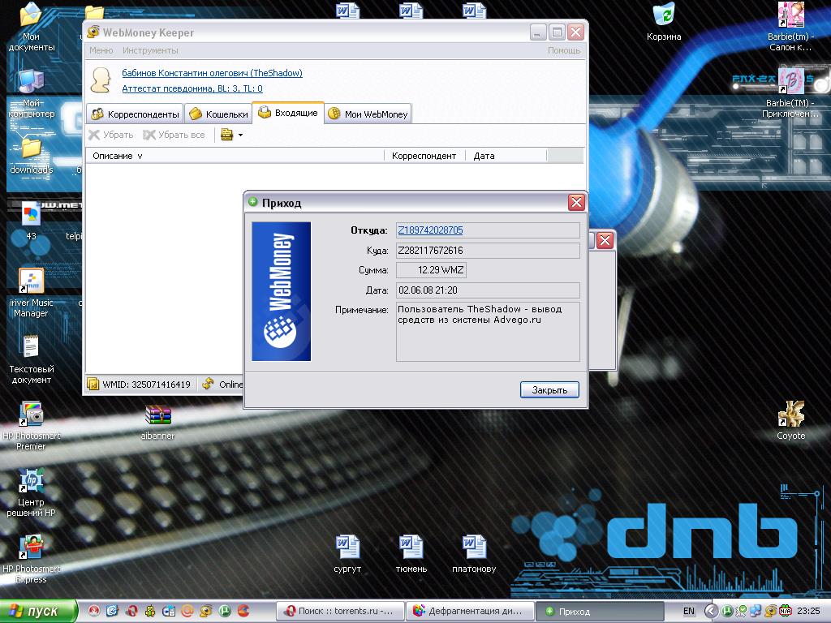This screenshot has height=623, width=831.
Task: Sort by the Корреспондент column header
Action: [x=424, y=156]
